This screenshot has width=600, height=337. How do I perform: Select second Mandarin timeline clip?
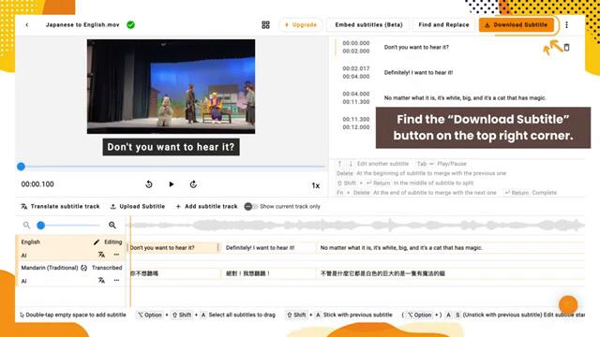point(268,273)
